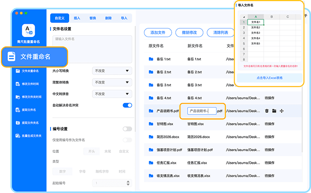Click move icon in 产品说明书.pdf row
Screen dimensions: 311x193
[x=282, y=111]
